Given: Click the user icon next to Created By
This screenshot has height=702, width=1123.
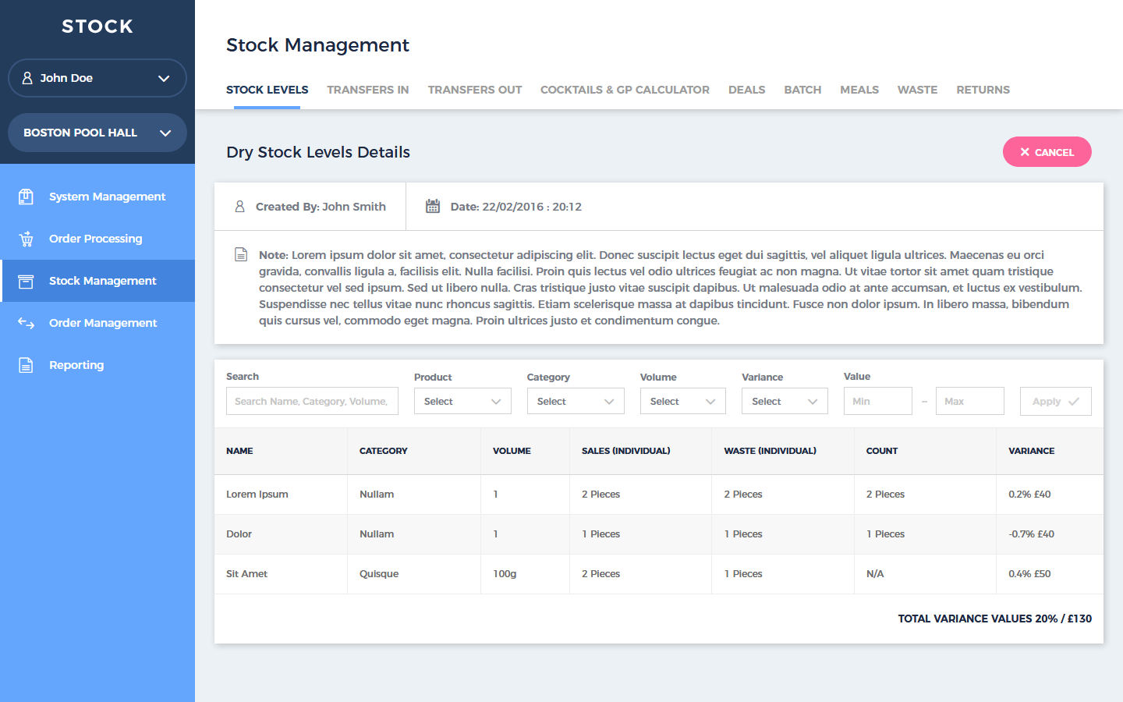Looking at the screenshot, I should [239, 207].
